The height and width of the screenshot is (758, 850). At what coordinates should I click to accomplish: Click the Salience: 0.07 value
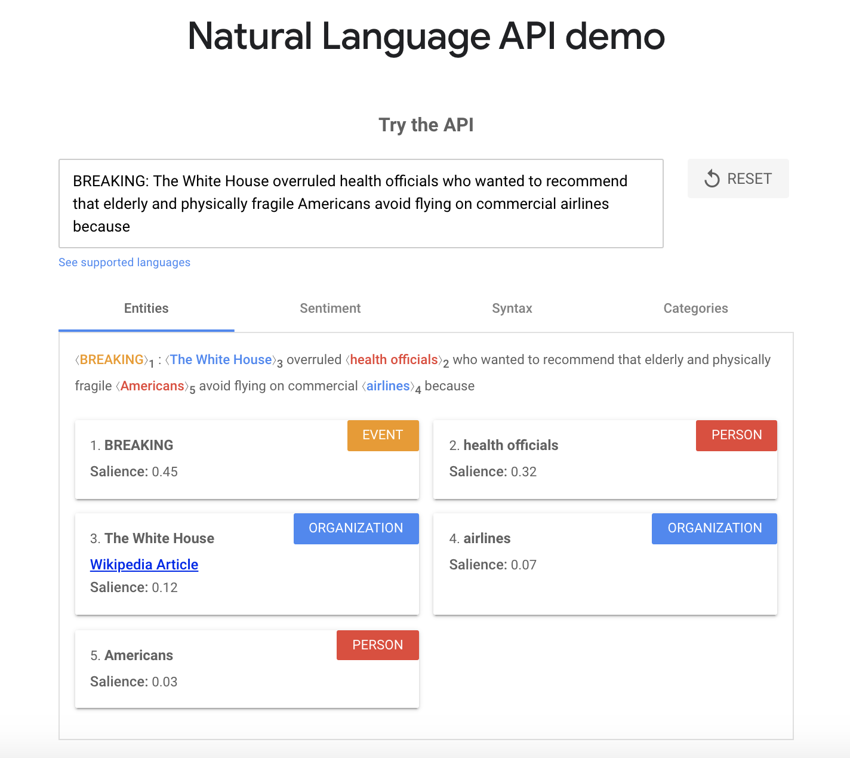click(x=493, y=565)
